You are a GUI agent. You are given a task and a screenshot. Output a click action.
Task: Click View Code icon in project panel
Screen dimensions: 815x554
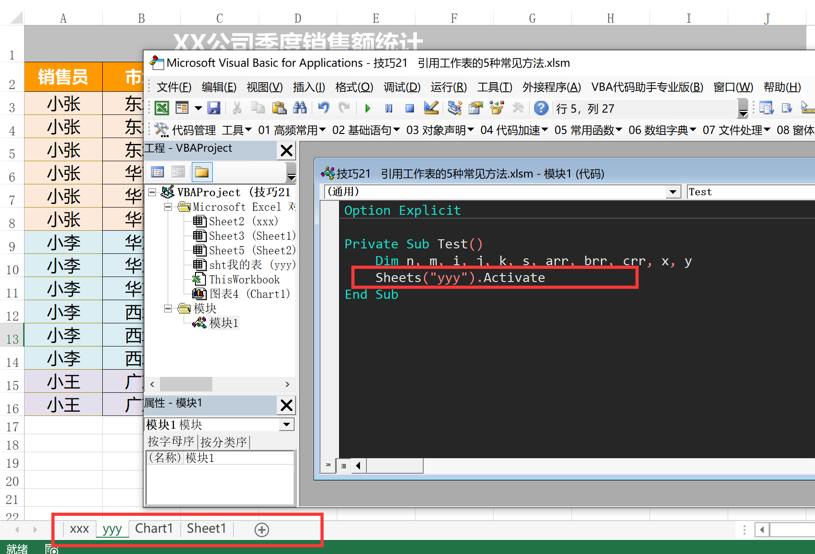(x=158, y=172)
